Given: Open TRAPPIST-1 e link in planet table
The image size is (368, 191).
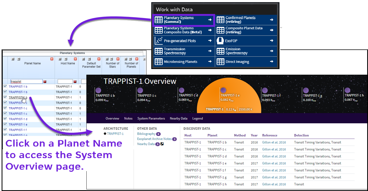Looking at the screenshot, I should pos(18,124).
